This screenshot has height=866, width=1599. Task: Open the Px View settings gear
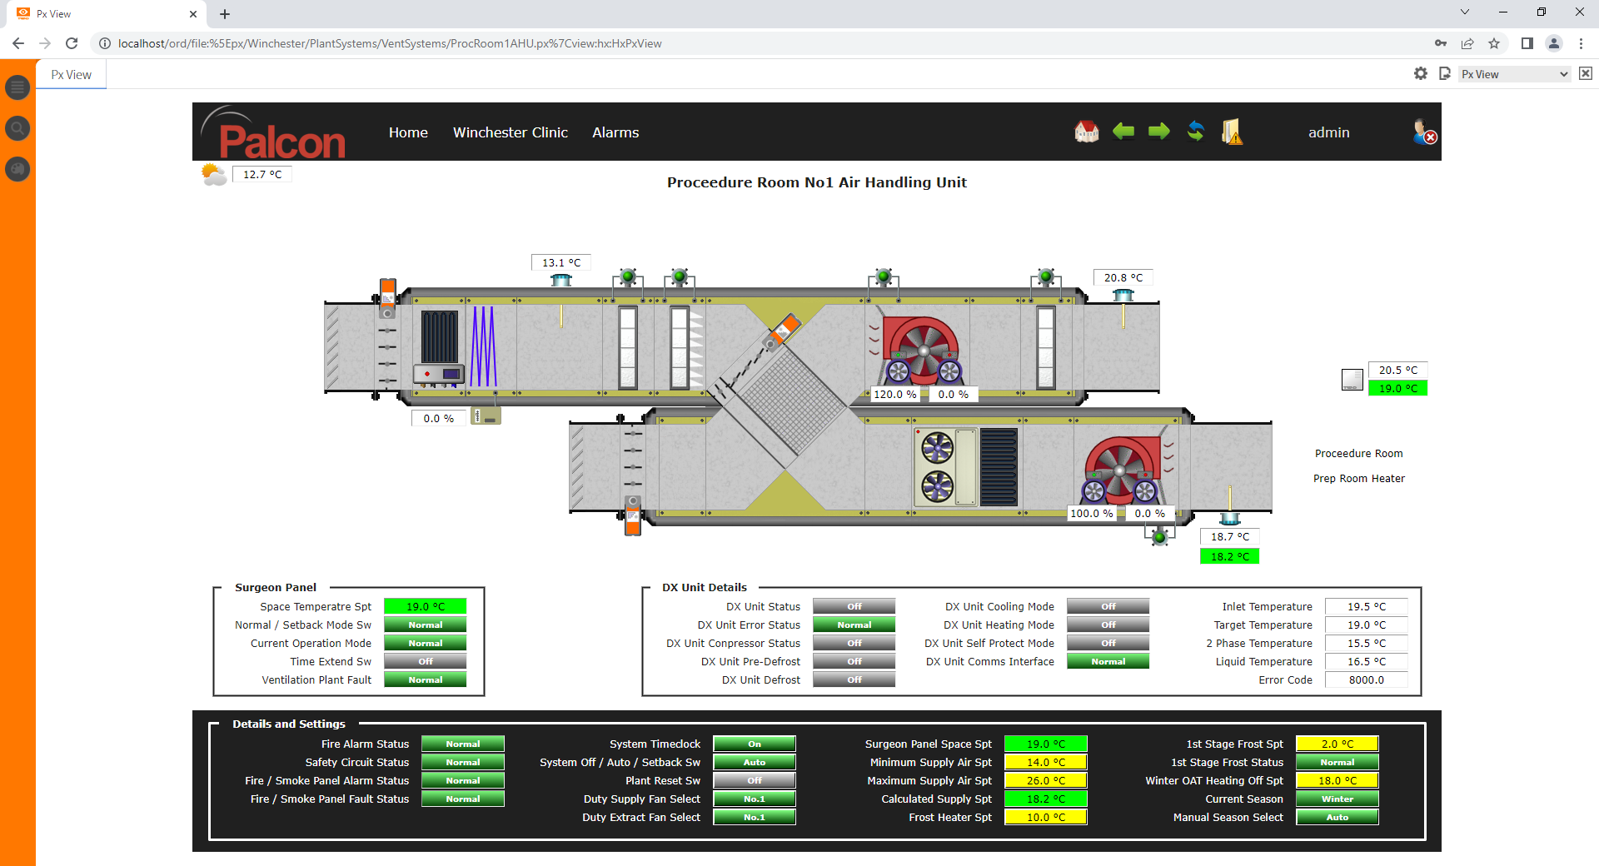pos(1420,74)
